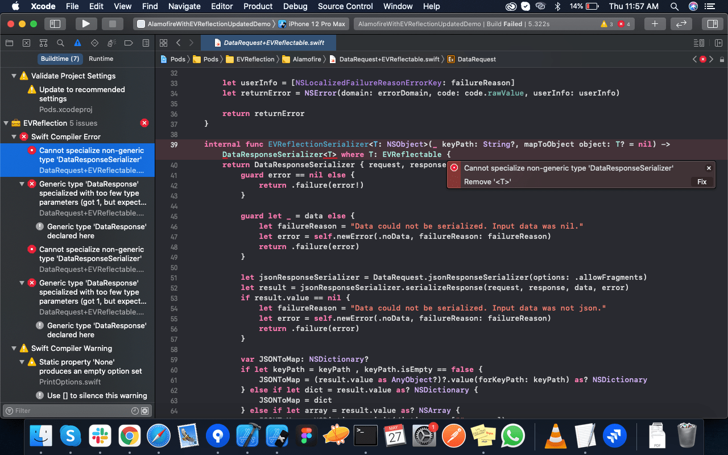728x455 pixels.
Task: Select the 'Update to recommended settings' issue
Action: (77, 99)
